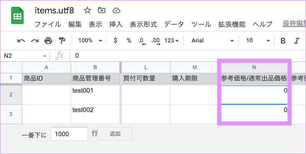This screenshot has width=306, height=154.
Task: Open the Arial font dropdown
Action: point(212,41)
